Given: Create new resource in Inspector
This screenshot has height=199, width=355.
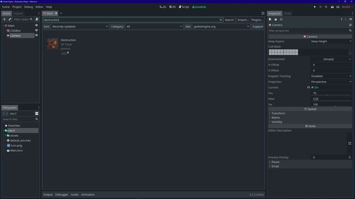Looking at the screenshot, I should [x=270, y=19].
